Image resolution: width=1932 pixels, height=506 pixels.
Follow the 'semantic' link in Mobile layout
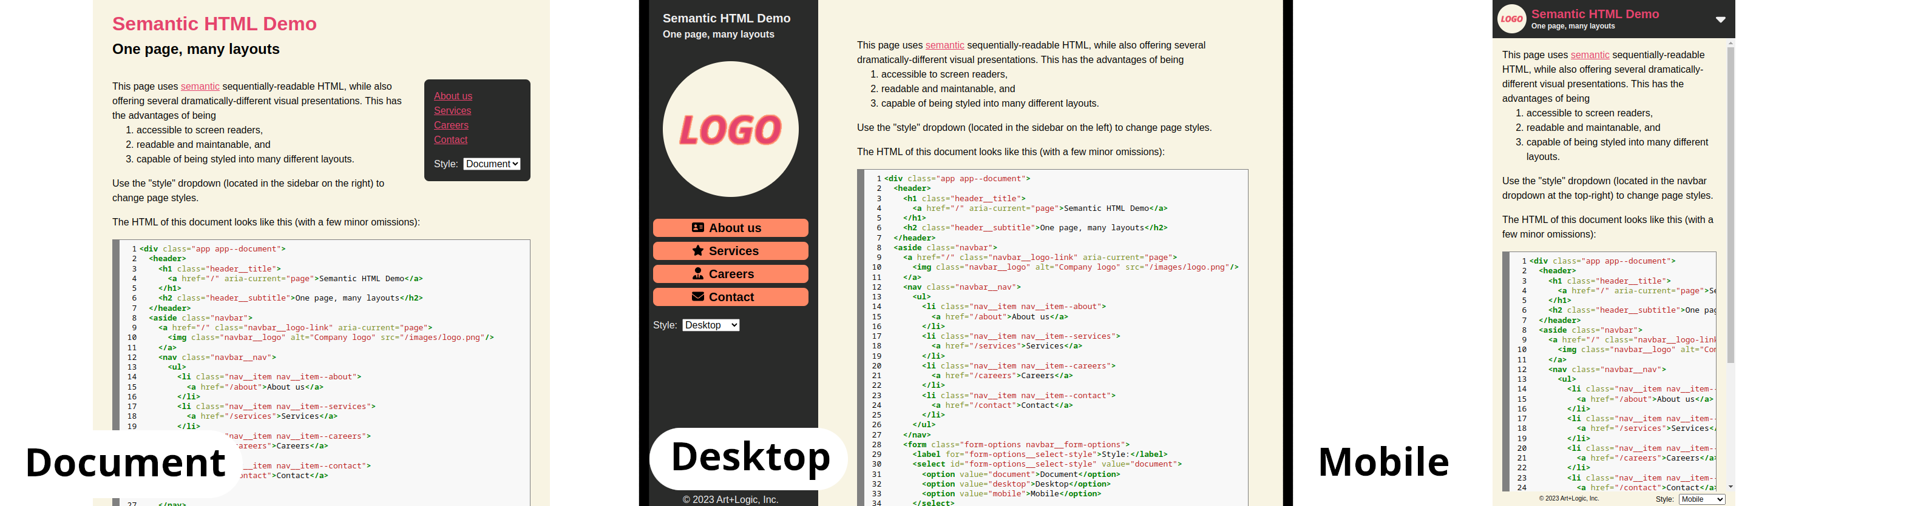pos(1590,55)
